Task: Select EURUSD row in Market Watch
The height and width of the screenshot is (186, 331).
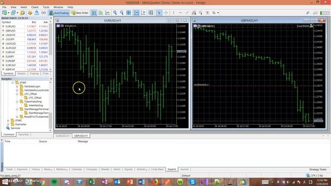Action: click(25, 26)
